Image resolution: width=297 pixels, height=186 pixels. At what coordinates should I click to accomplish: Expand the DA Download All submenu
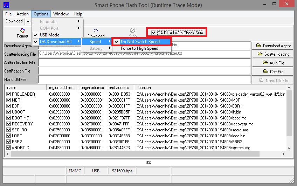point(56,42)
